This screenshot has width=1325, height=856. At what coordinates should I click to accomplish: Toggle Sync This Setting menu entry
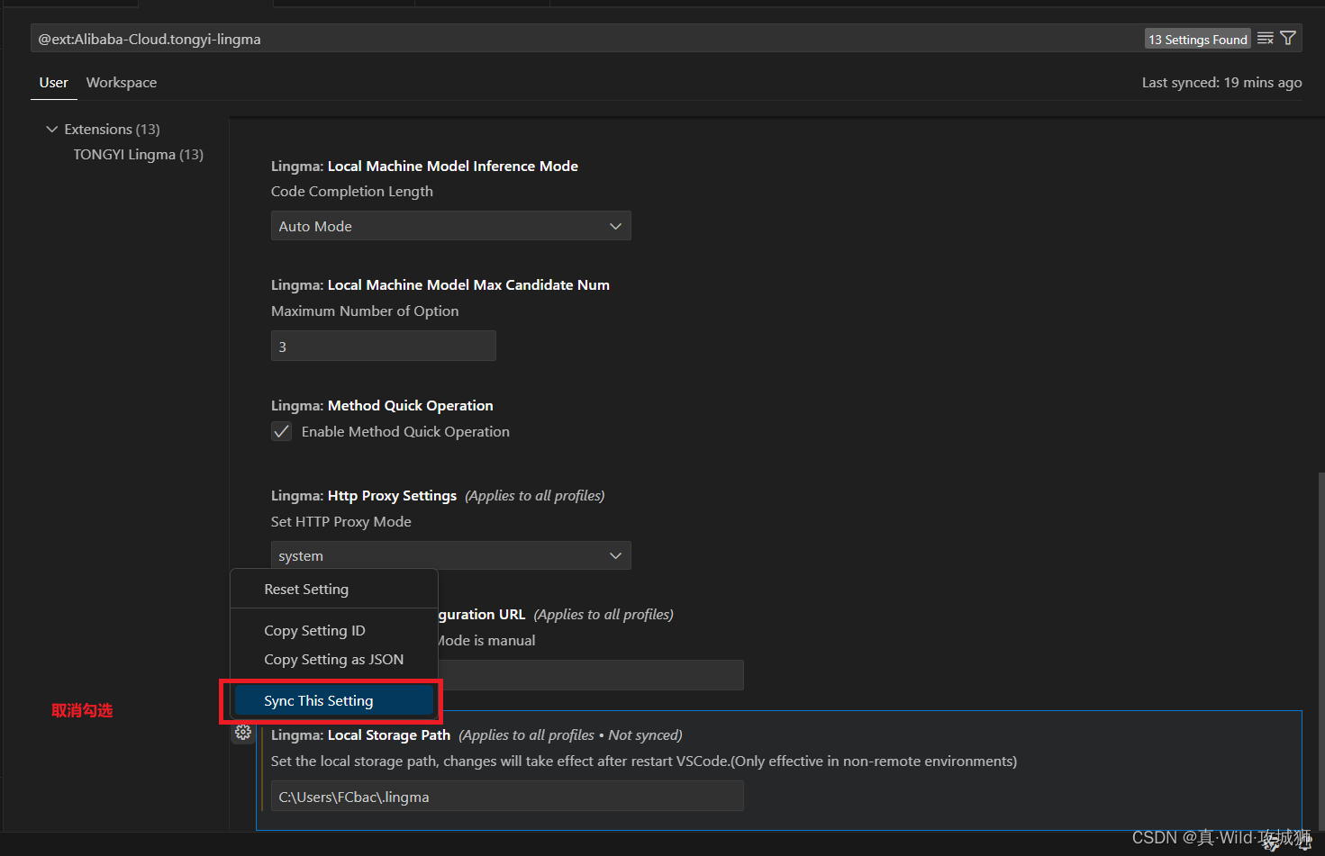(x=334, y=700)
